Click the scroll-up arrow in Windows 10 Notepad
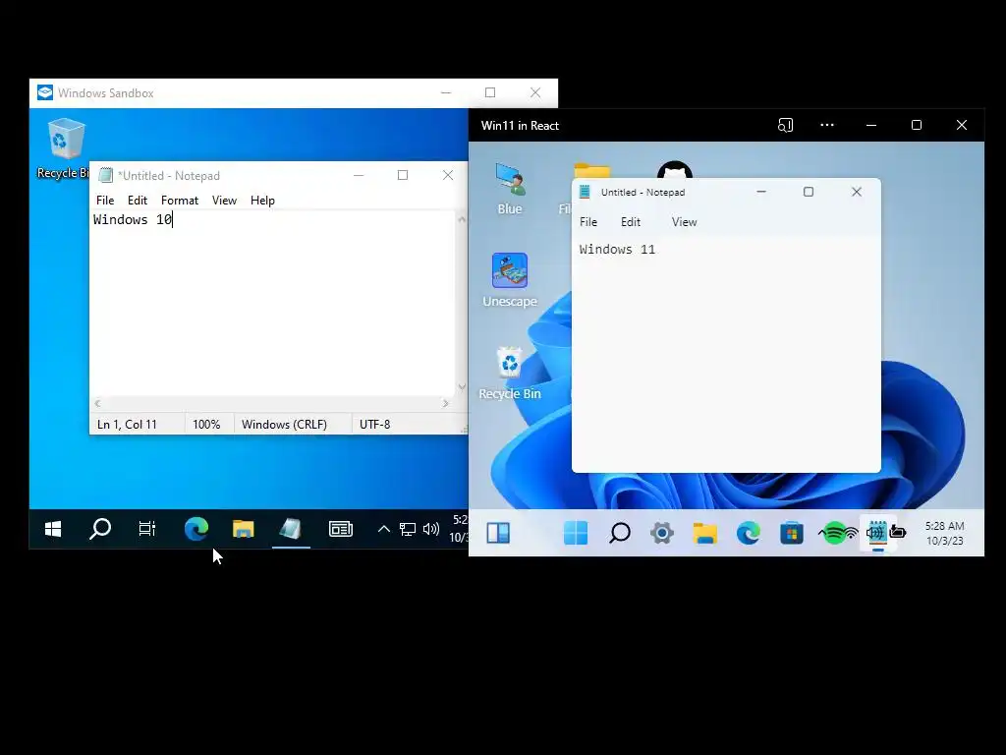 point(462,219)
